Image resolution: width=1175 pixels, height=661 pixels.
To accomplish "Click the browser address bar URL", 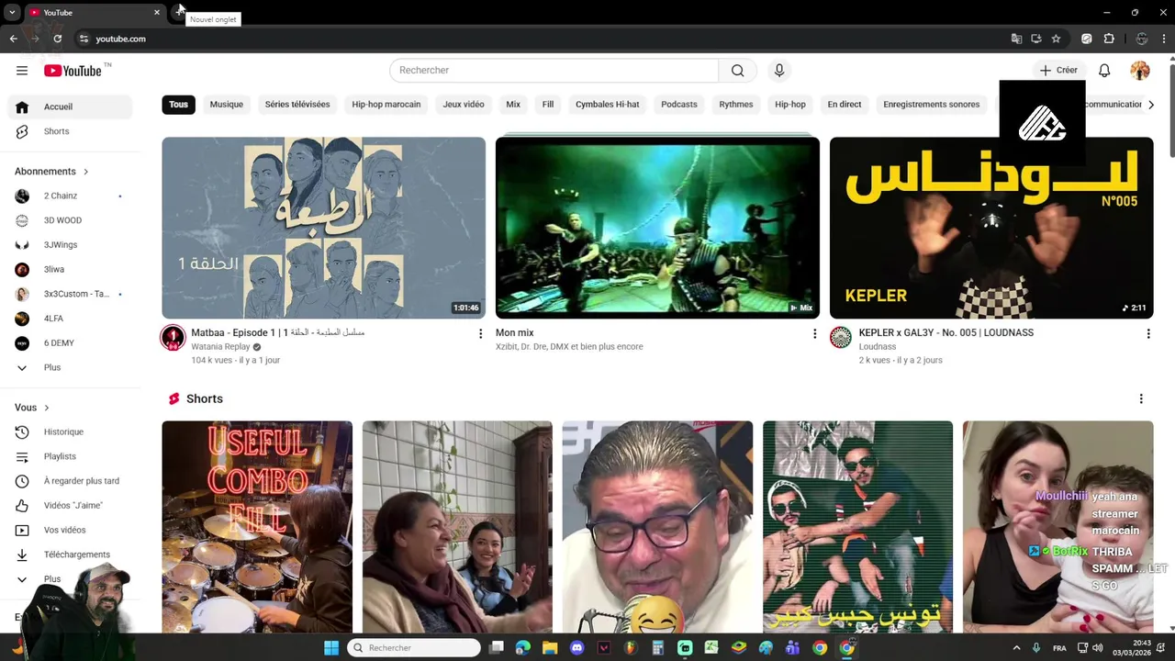I will click(x=121, y=39).
